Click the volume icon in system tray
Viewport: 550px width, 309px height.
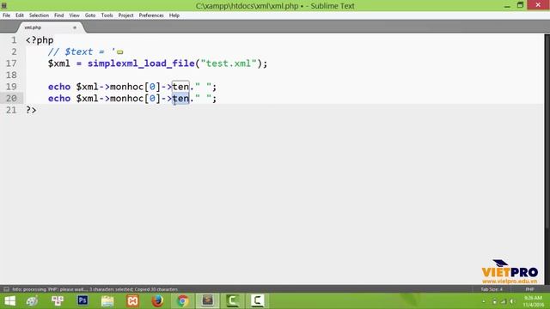(x=512, y=301)
